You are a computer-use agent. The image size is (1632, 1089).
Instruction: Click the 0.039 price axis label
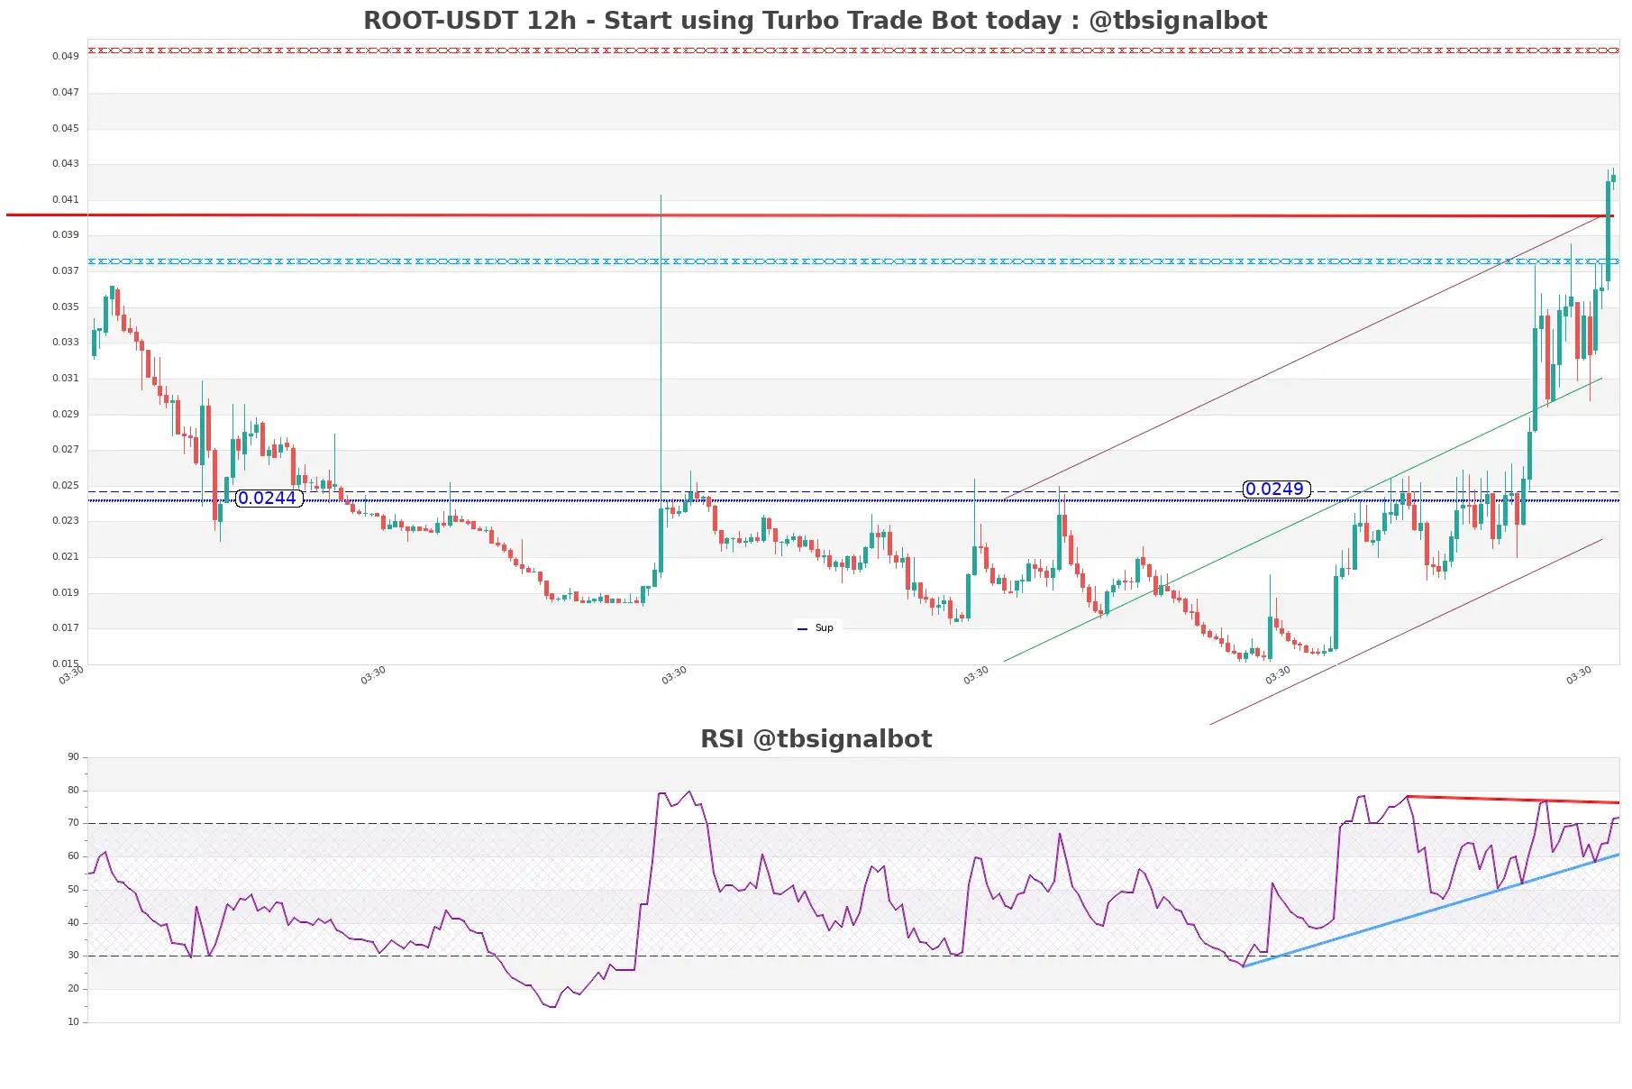(x=65, y=234)
